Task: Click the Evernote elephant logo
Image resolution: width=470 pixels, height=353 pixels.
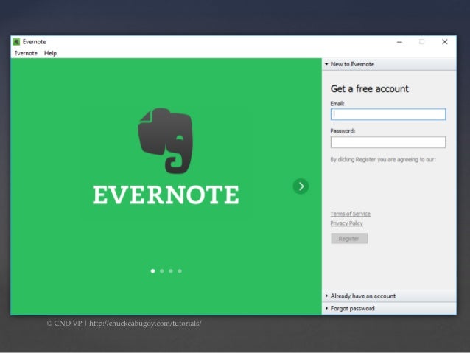Action: point(165,141)
